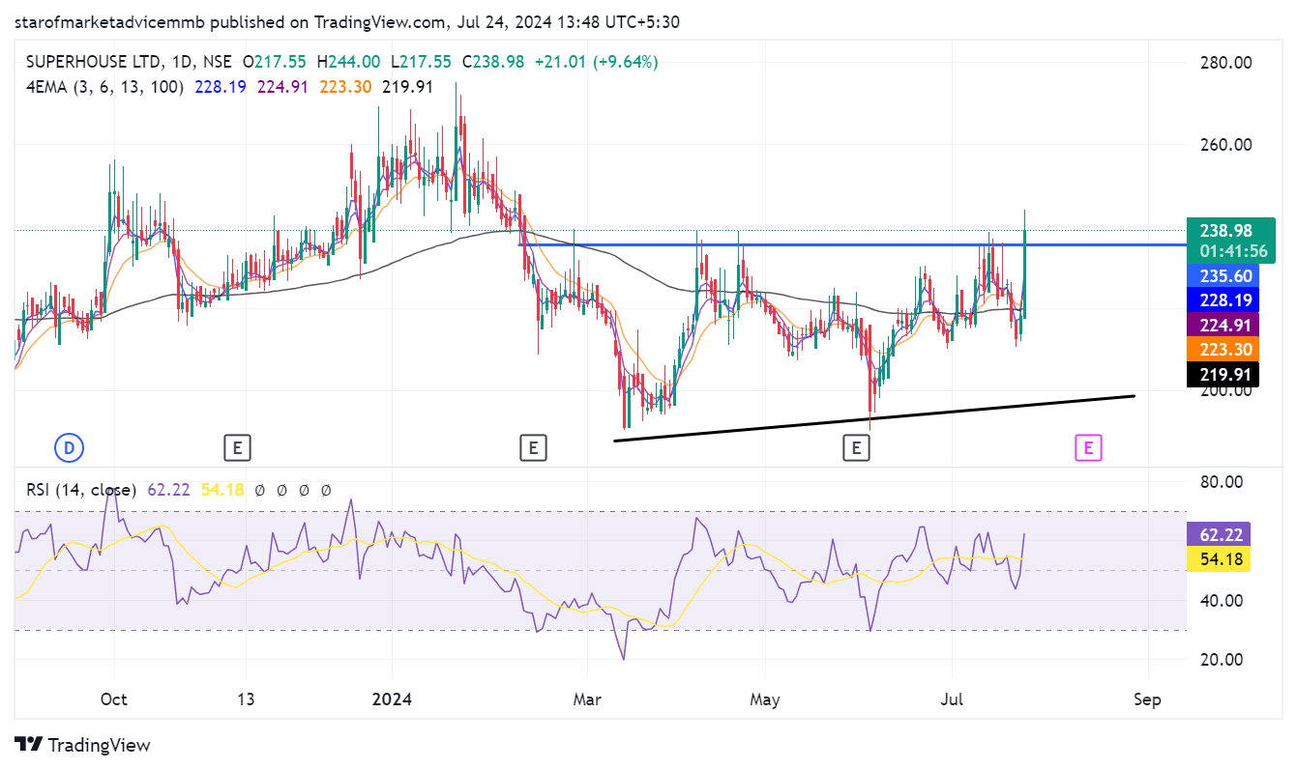Select the blue horizontal resistance line
Viewport: 1297px width, 770px height.
tap(852, 244)
